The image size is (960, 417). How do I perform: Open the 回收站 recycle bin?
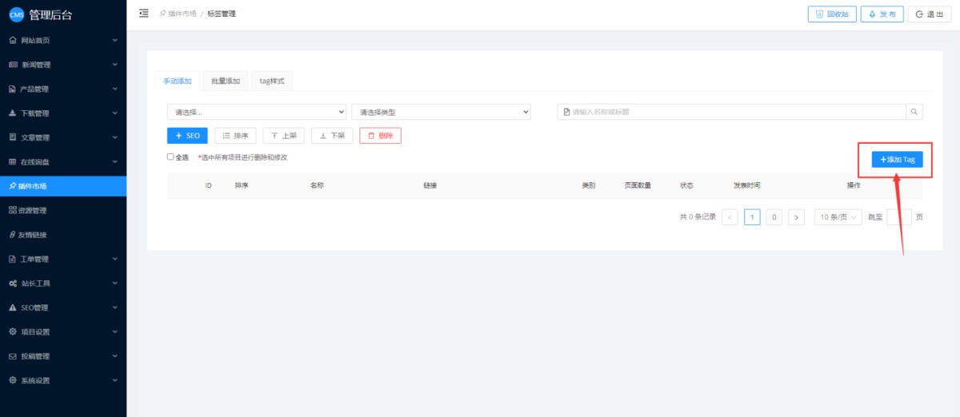point(832,14)
